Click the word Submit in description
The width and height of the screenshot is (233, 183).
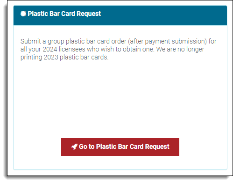click(x=30, y=41)
